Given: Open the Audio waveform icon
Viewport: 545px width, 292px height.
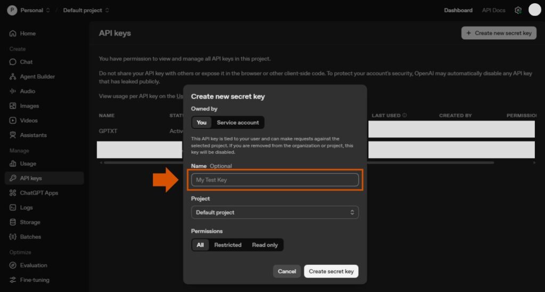Looking at the screenshot, I should coord(13,91).
